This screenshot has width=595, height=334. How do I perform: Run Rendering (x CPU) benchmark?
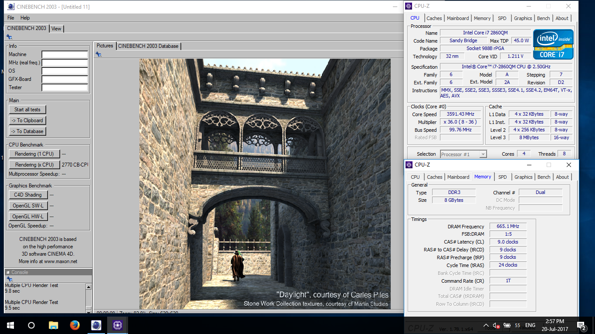(34, 165)
